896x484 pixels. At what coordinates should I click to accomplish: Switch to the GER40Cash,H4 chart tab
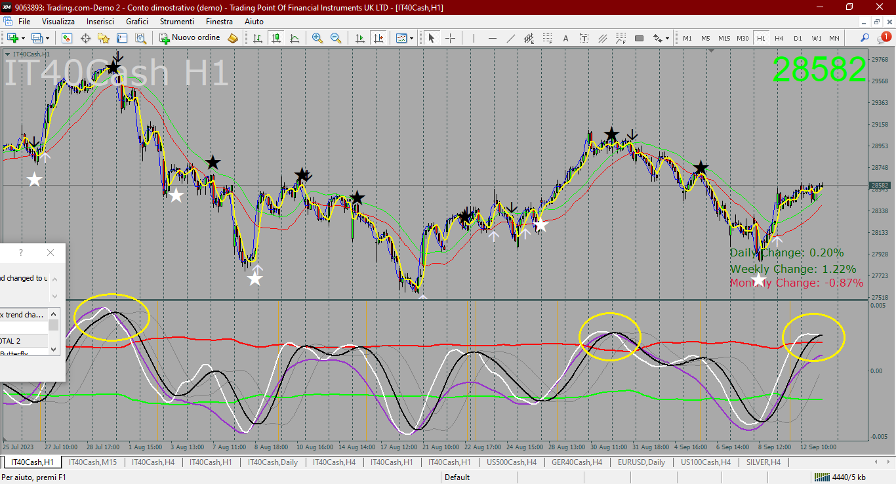(x=577, y=462)
